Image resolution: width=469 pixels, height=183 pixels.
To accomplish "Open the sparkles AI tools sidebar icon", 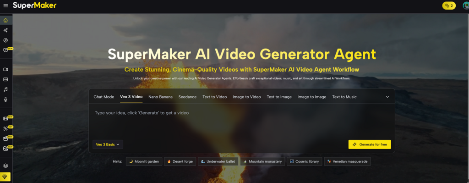I will point(5,30).
